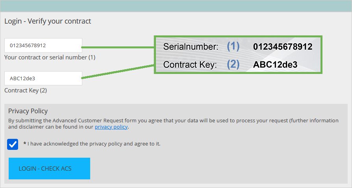Click the "Your contract or serial number (1)" label

pos(50,57)
